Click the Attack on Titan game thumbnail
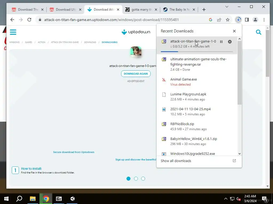 point(136,52)
